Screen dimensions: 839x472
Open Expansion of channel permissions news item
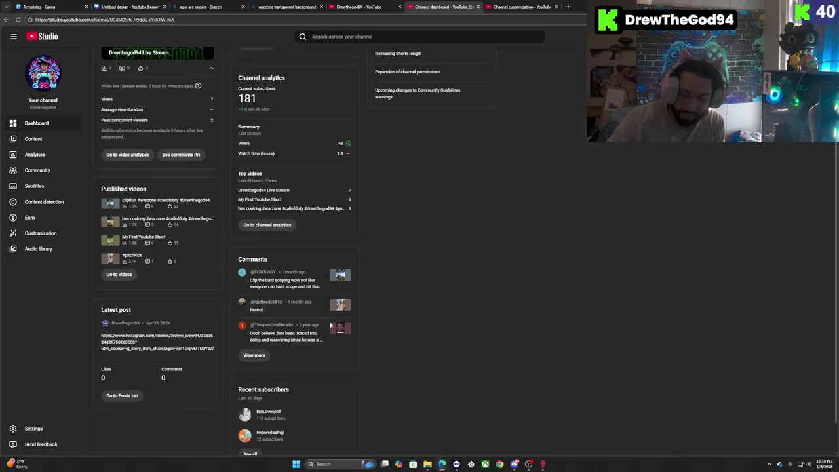[x=408, y=72]
